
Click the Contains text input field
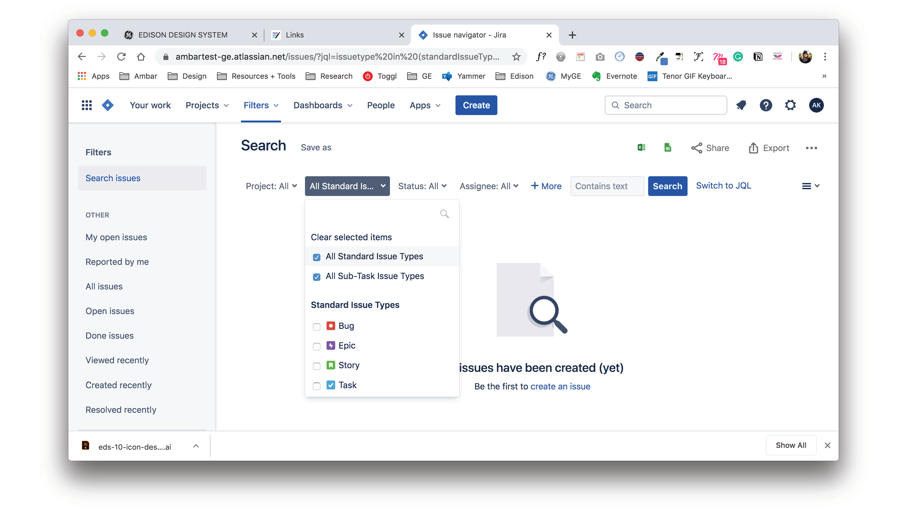(607, 186)
